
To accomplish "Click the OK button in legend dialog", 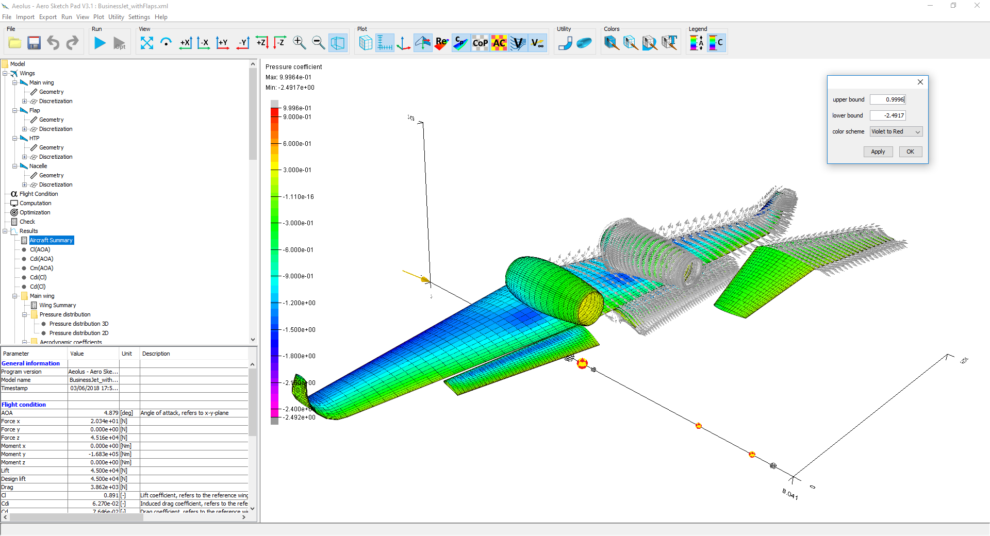I will pyautogui.click(x=910, y=152).
